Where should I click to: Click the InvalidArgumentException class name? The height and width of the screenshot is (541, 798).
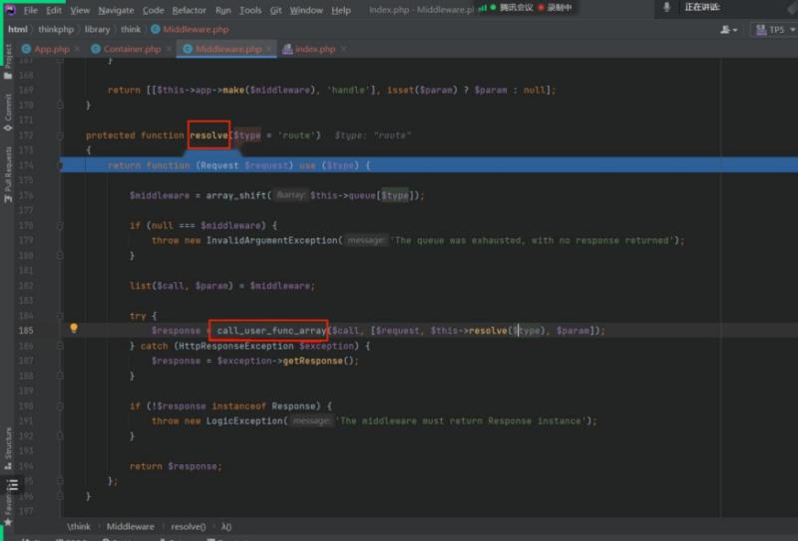[x=271, y=240]
